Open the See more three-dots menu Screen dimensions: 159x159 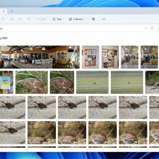[104, 19]
